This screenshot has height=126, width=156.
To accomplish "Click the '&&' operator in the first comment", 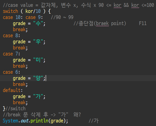I will click(126, 5).
